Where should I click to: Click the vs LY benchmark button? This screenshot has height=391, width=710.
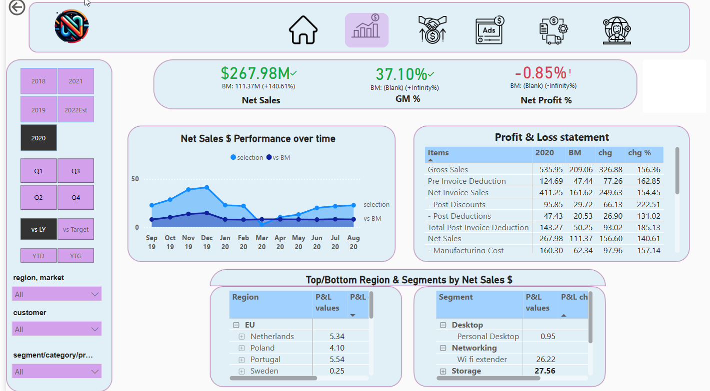[x=38, y=229]
